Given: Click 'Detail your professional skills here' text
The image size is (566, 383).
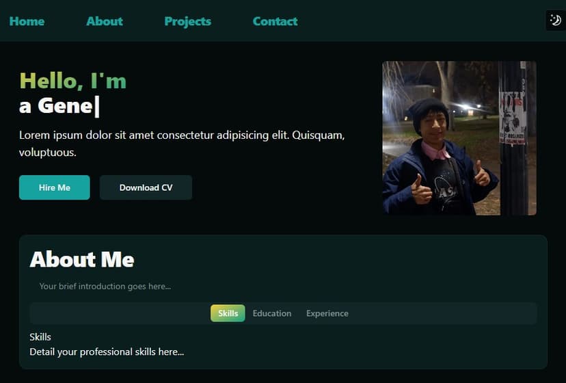Looking at the screenshot, I should point(107,352).
